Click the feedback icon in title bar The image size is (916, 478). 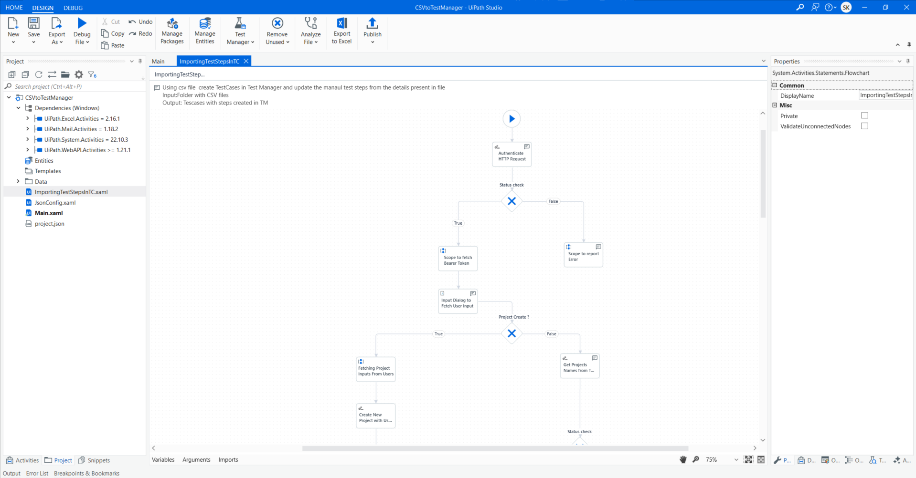point(815,7)
